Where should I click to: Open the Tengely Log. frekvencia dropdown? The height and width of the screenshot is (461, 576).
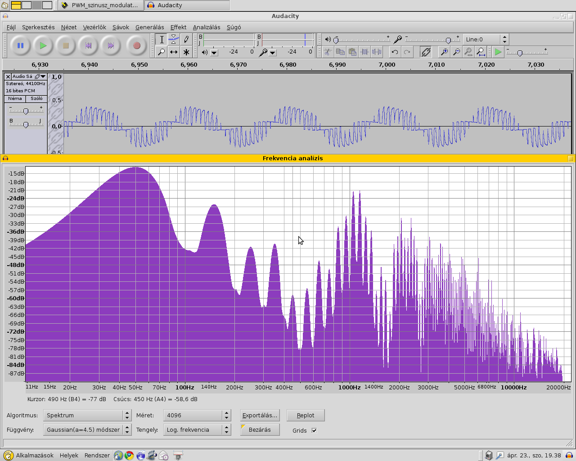(198, 430)
